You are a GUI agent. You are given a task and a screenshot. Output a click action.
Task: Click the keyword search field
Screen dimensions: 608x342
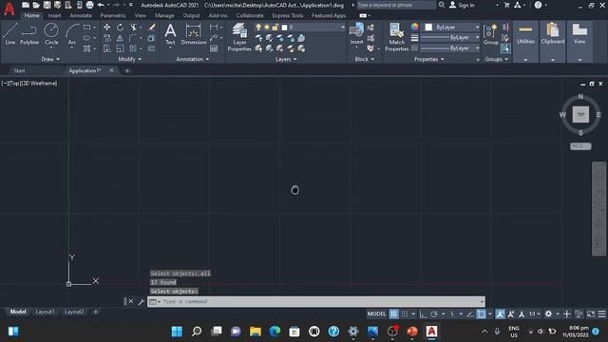point(396,5)
